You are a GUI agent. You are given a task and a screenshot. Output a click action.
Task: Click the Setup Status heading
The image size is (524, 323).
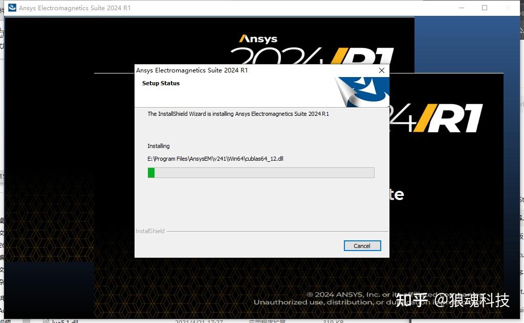[x=160, y=83]
